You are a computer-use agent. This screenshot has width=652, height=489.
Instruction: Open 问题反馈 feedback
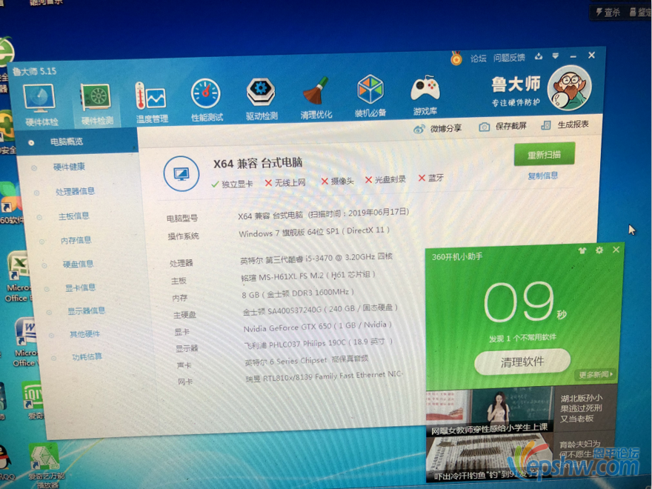(509, 57)
